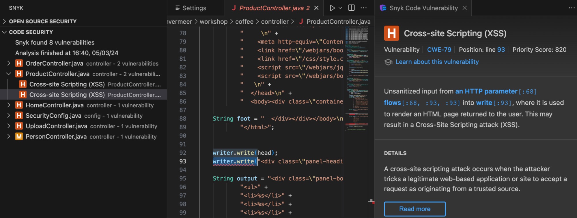Open the run options dropdown arrow

[x=340, y=8]
